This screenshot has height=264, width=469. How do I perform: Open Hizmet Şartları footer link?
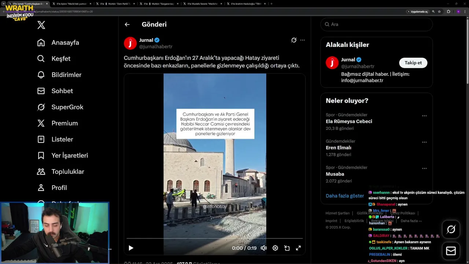coord(337,213)
